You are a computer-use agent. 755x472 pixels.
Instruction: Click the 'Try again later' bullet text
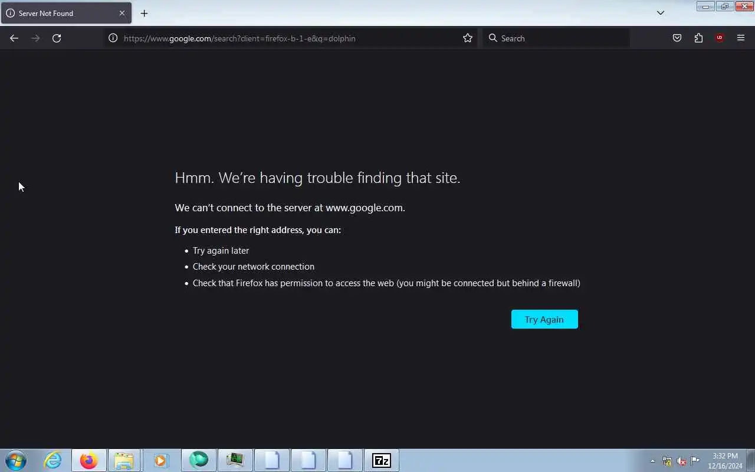[x=221, y=251]
